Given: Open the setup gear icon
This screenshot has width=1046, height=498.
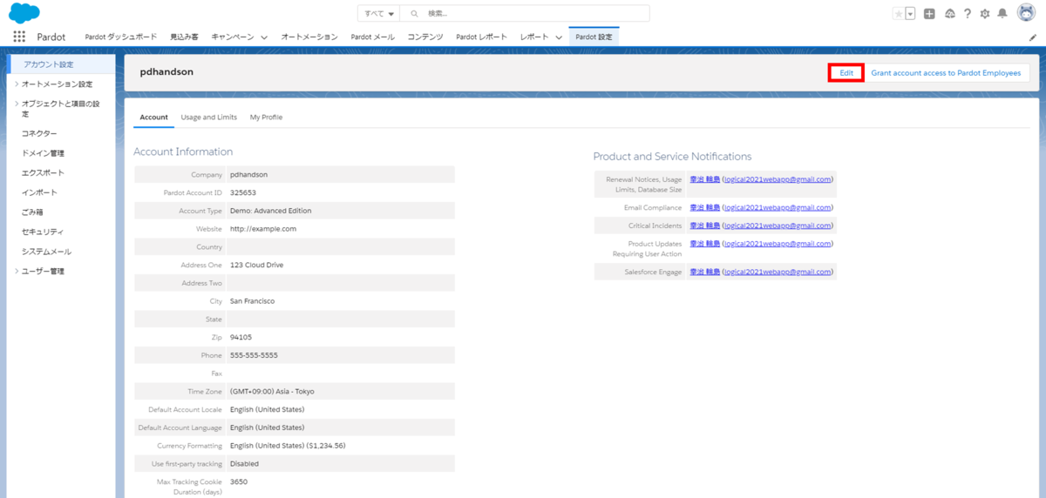Looking at the screenshot, I should 985,14.
